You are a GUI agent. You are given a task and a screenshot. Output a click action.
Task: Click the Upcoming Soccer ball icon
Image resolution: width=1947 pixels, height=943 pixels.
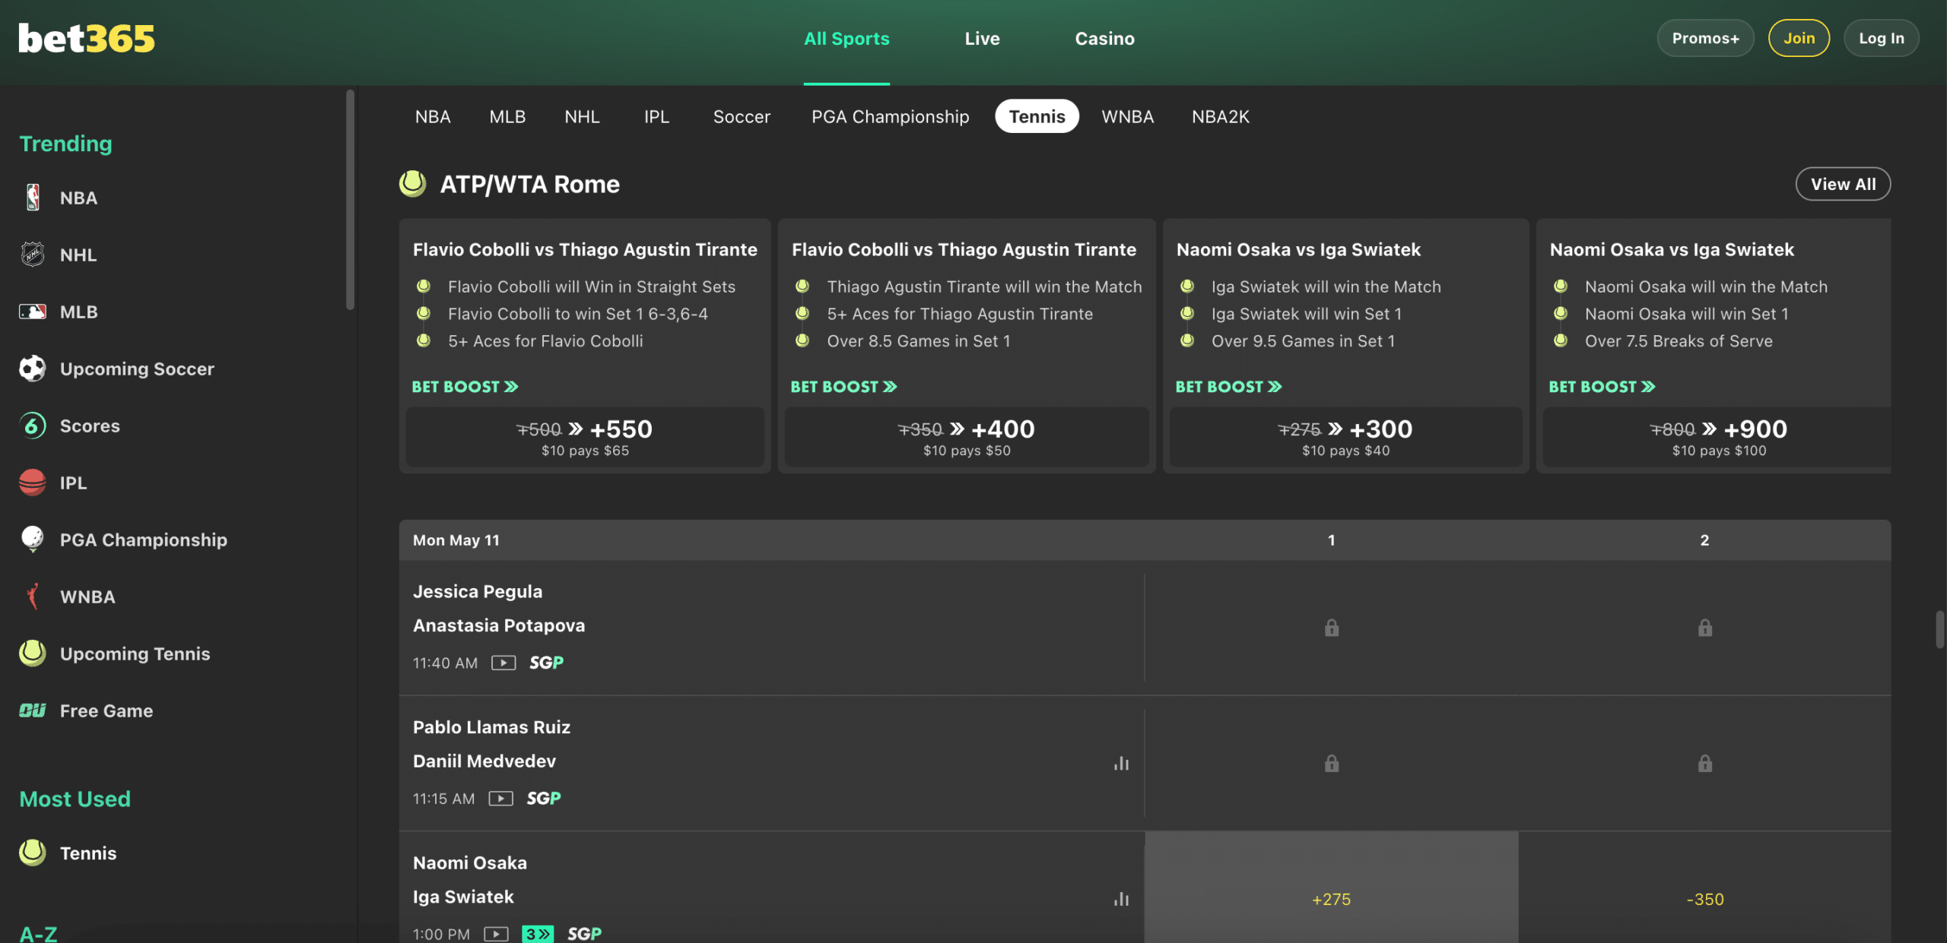tap(33, 369)
